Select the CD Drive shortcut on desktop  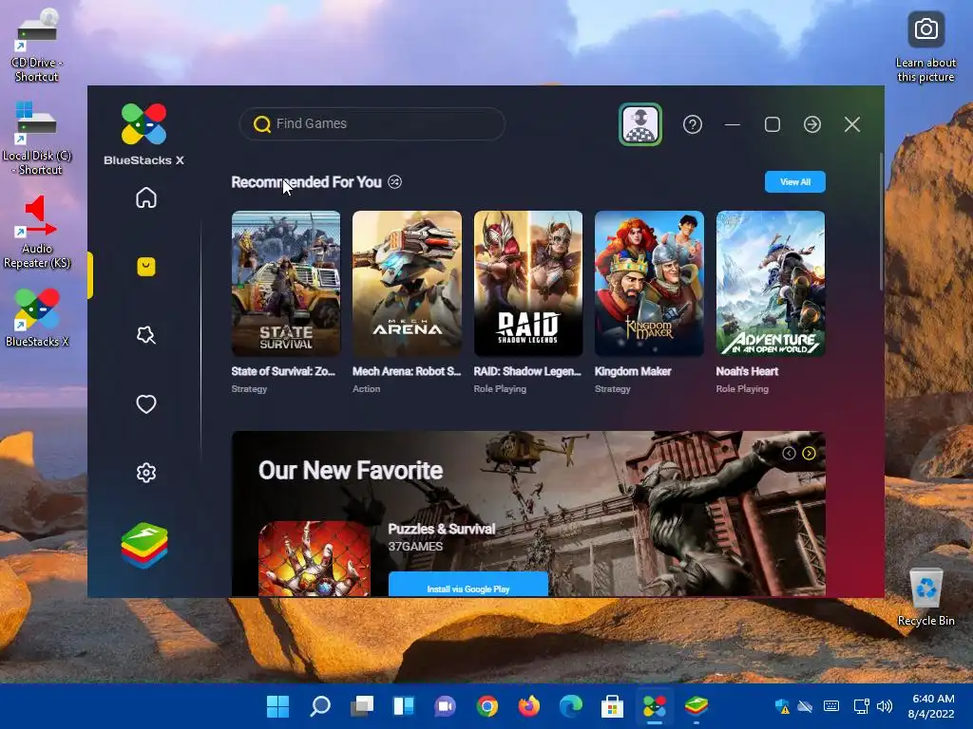pos(37,46)
